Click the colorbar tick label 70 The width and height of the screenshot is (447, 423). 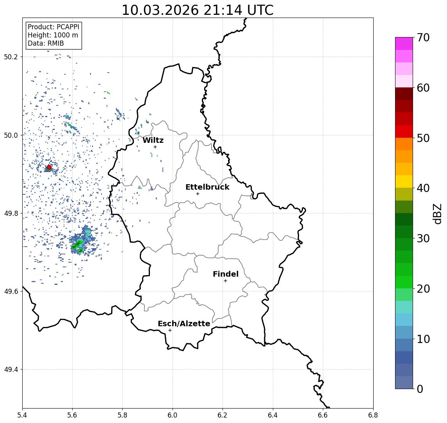423,37
